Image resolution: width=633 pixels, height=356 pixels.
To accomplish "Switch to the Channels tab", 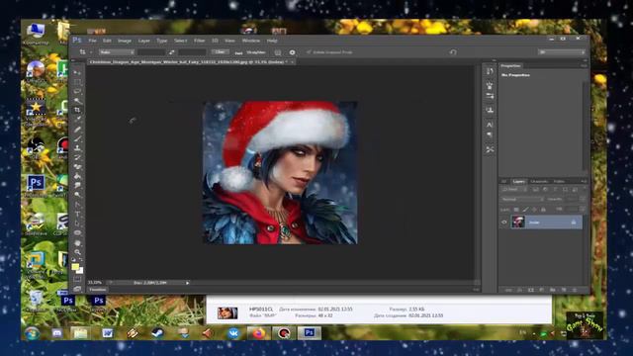I will [539, 181].
